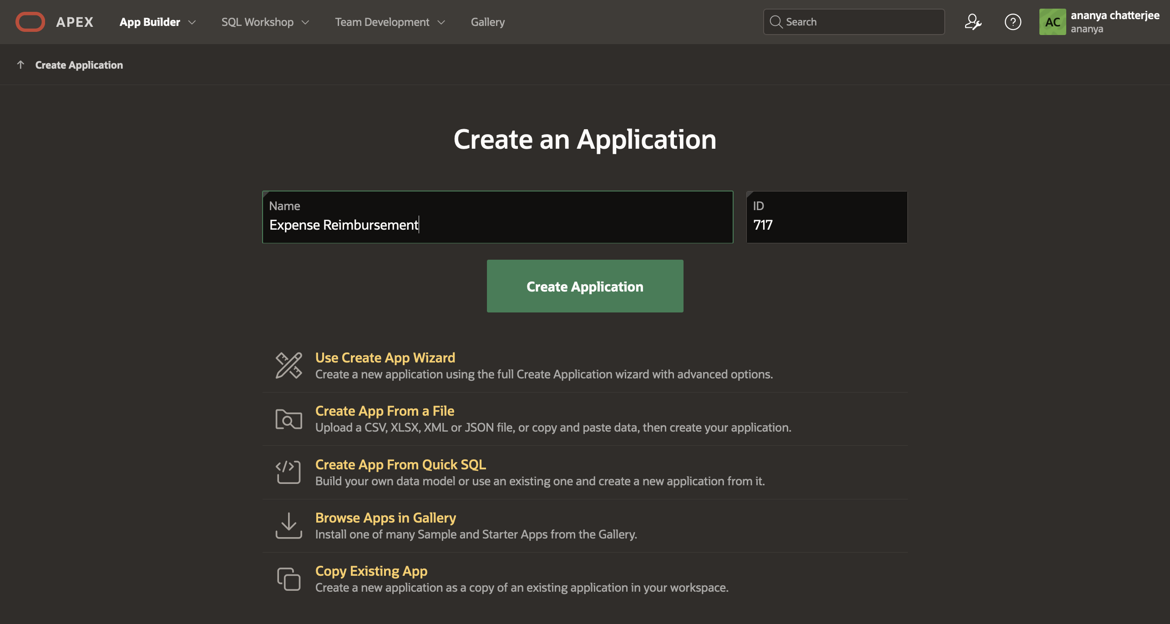This screenshot has height=624, width=1170.
Task: Click the up arrow breadcrumb icon
Action: coord(20,65)
